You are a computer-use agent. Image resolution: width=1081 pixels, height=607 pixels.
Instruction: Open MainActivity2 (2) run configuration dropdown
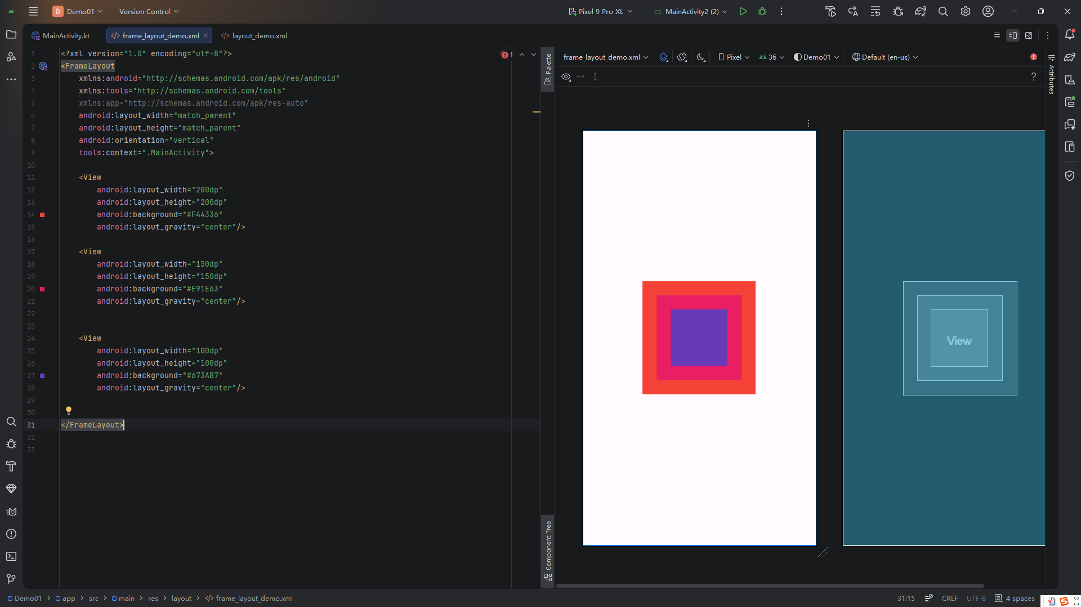point(690,11)
